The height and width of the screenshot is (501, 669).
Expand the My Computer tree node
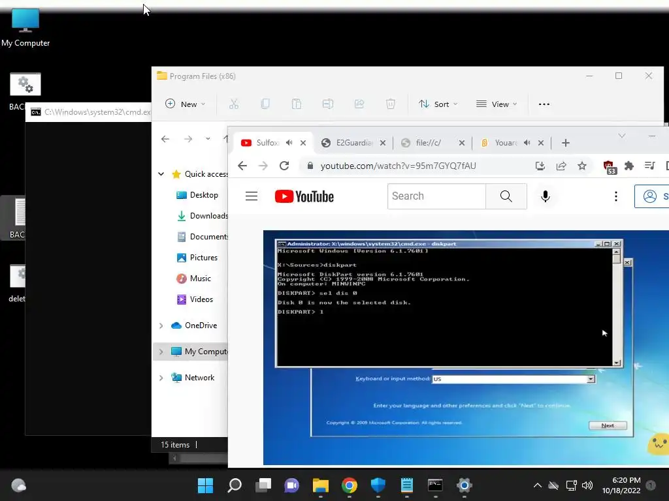point(161,352)
